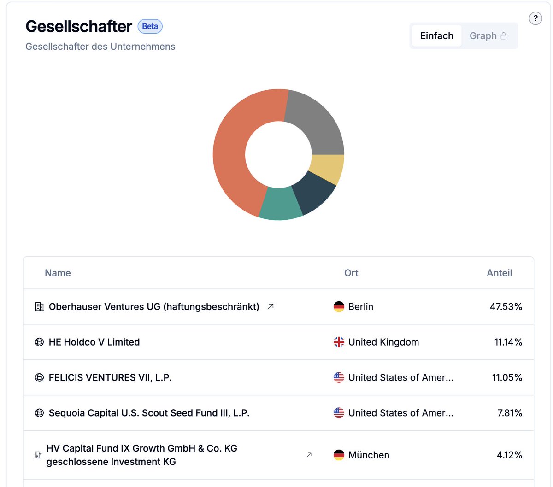Open HV Capital Fund IX Growth GmbH entry
This screenshot has width=553, height=487.
(142, 455)
